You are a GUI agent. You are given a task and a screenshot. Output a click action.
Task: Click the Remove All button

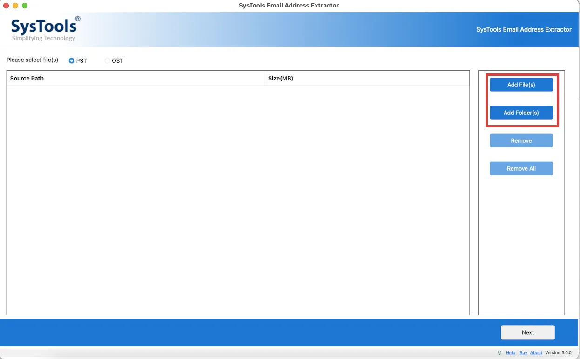521,168
